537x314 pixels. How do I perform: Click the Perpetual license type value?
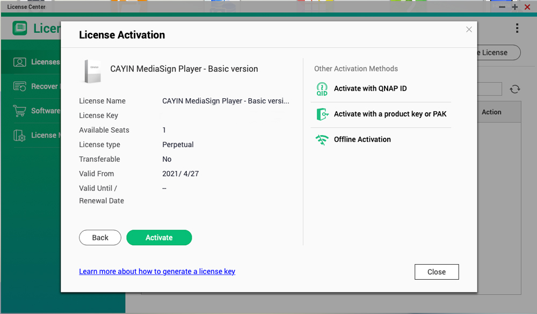pyautogui.click(x=178, y=144)
